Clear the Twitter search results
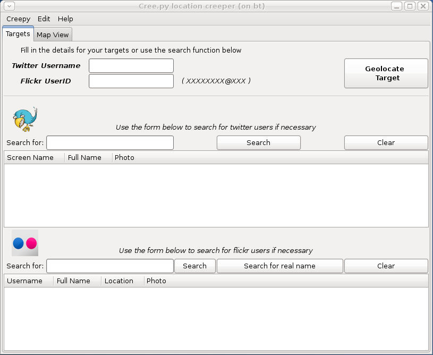Screen dimensions: 433x355 coord(386,143)
